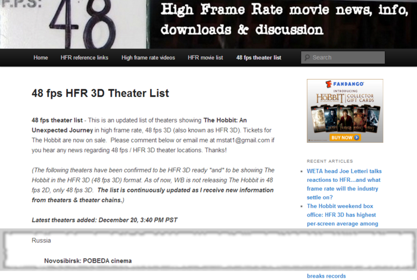Click the Fandango Hobbit gift cards ad
This screenshot has height=280, width=417.
coord(345,111)
